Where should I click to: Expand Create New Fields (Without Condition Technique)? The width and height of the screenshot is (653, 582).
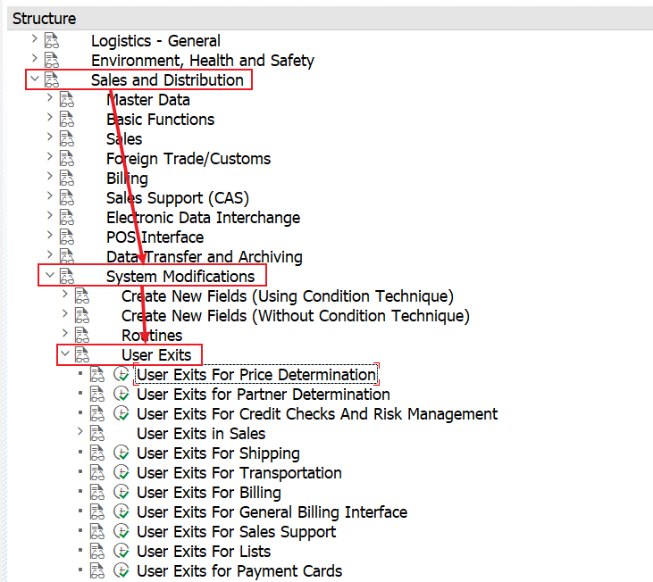point(65,313)
